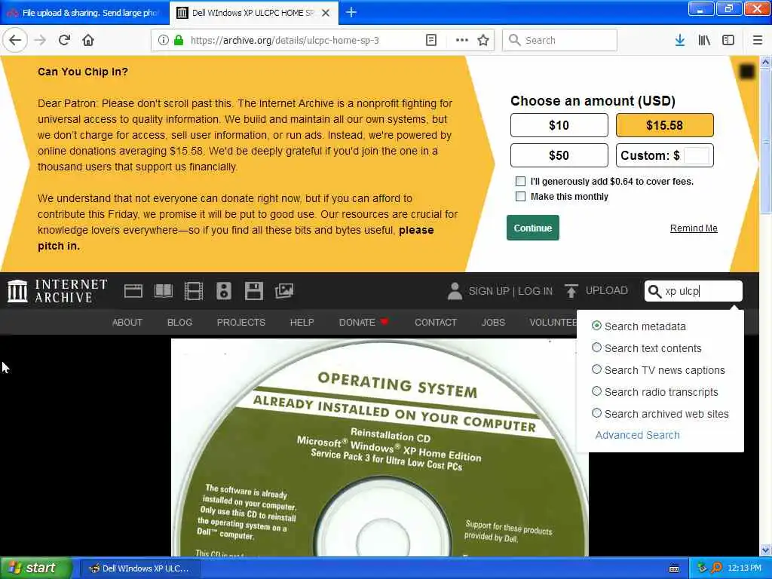
Task: Reload the current page
Action: point(64,40)
